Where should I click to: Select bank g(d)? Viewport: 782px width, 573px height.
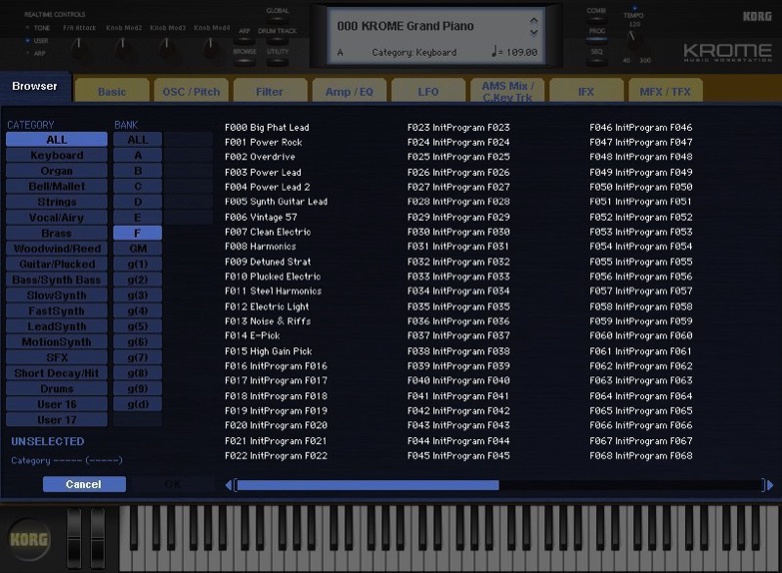(138, 404)
